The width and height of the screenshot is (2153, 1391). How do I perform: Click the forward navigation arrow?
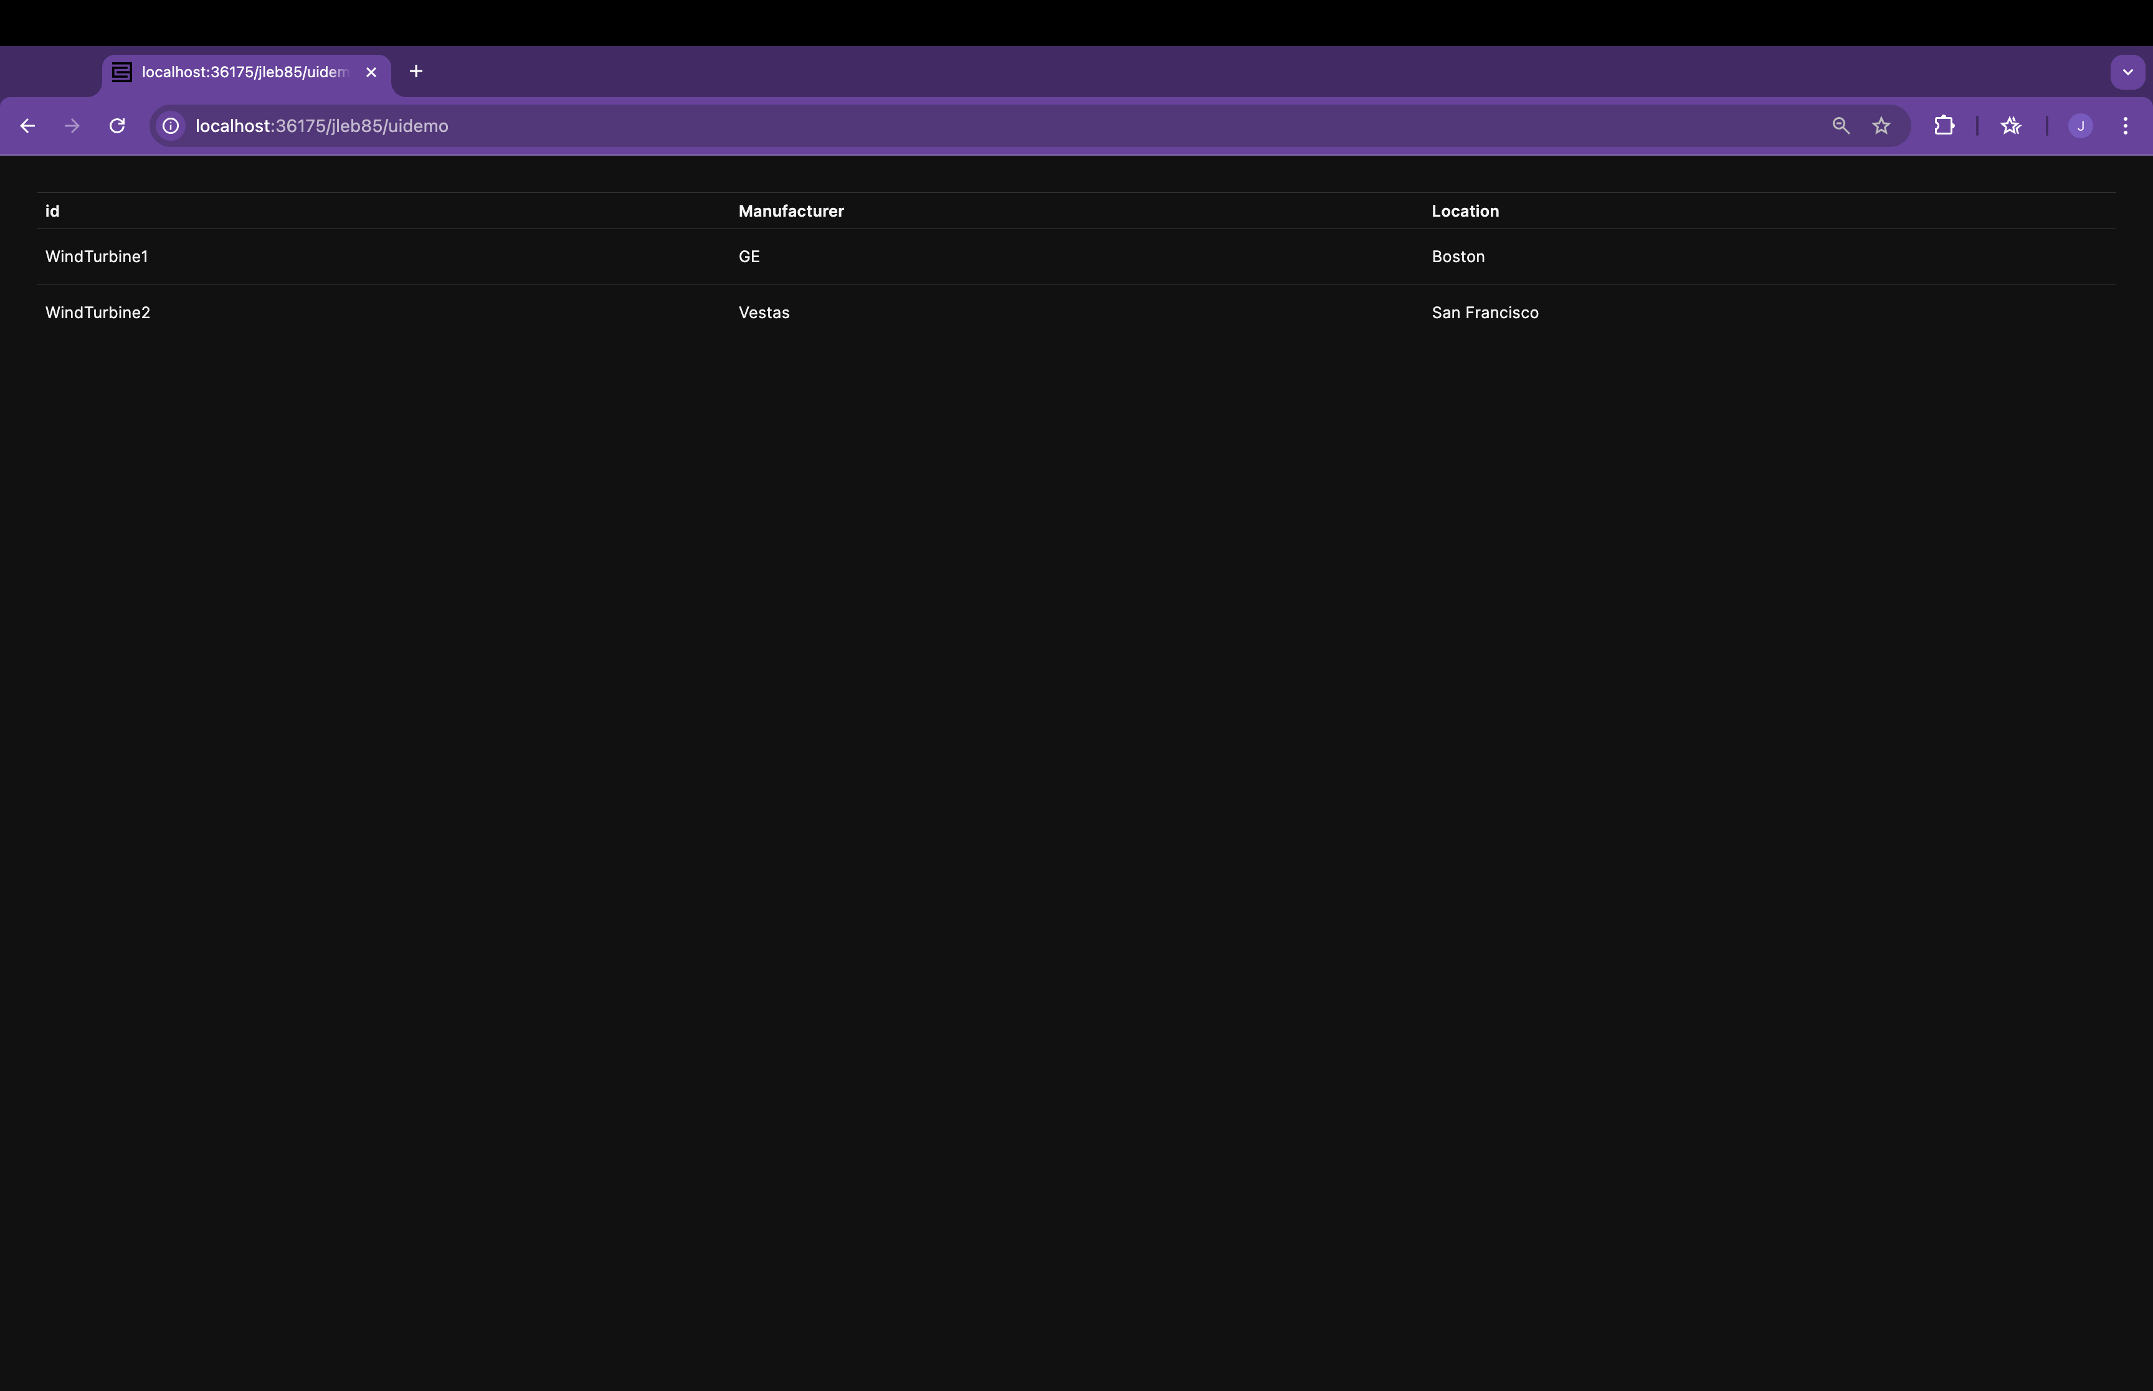click(x=72, y=126)
